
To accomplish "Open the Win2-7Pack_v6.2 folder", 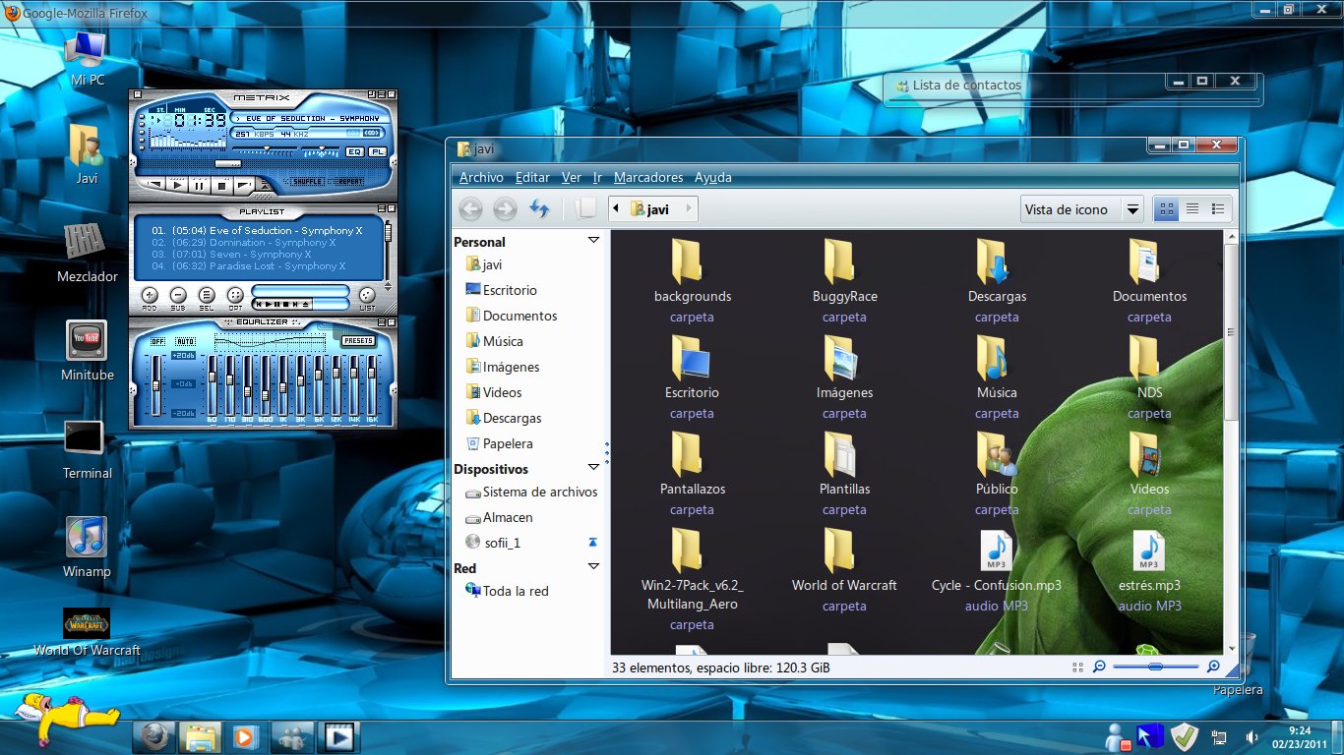I will click(693, 579).
